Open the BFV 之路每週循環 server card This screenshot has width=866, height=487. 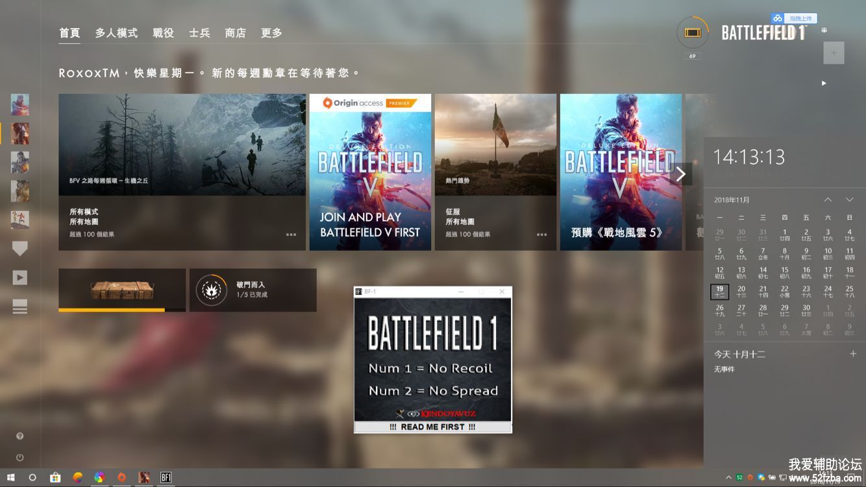[x=182, y=172]
